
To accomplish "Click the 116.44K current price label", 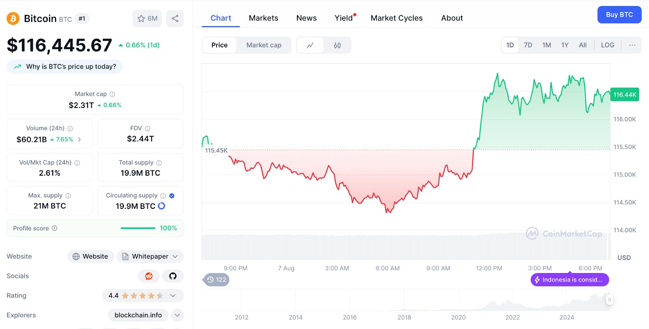I will click(x=625, y=95).
